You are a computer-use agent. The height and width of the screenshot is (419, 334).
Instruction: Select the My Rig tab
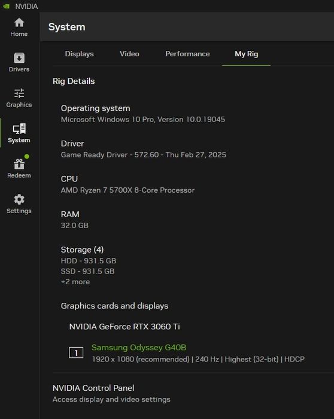(x=247, y=54)
